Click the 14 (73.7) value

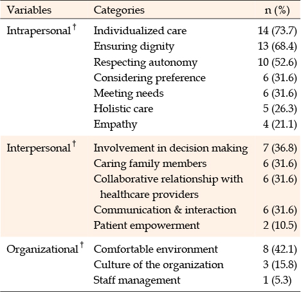point(277,31)
